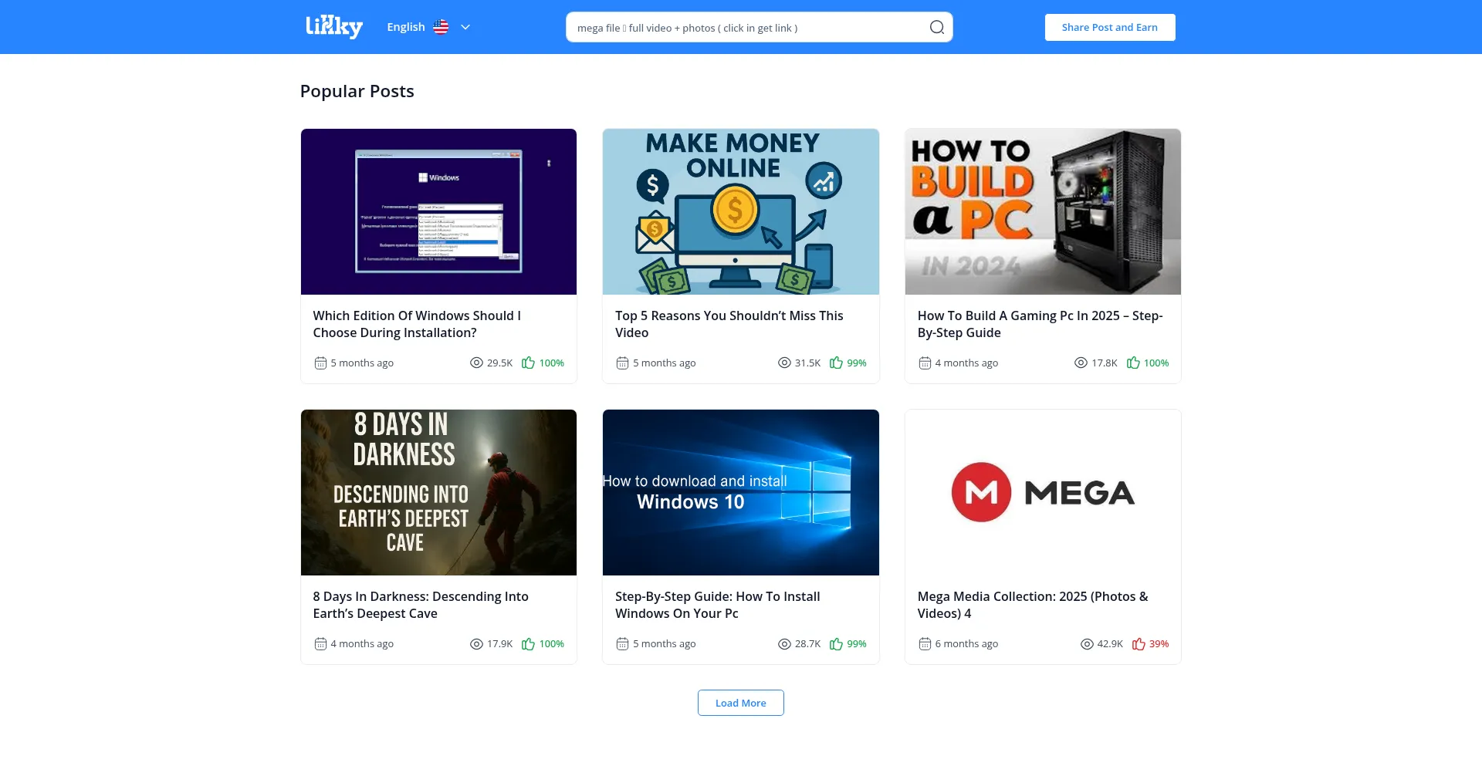Click the Load More button
This screenshot has width=1482, height=766.
[x=740, y=703]
